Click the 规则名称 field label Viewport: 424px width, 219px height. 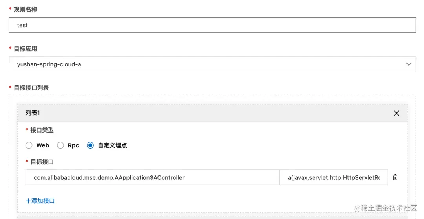pyautogui.click(x=26, y=9)
